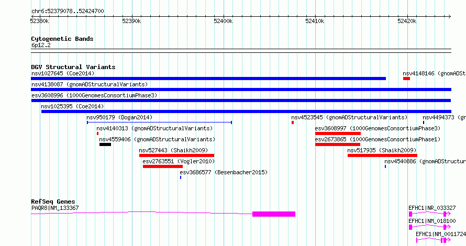This screenshot has height=246, width=466.
Task: Click the EFHC1|NM_018100 gene label
Action: [432, 221]
